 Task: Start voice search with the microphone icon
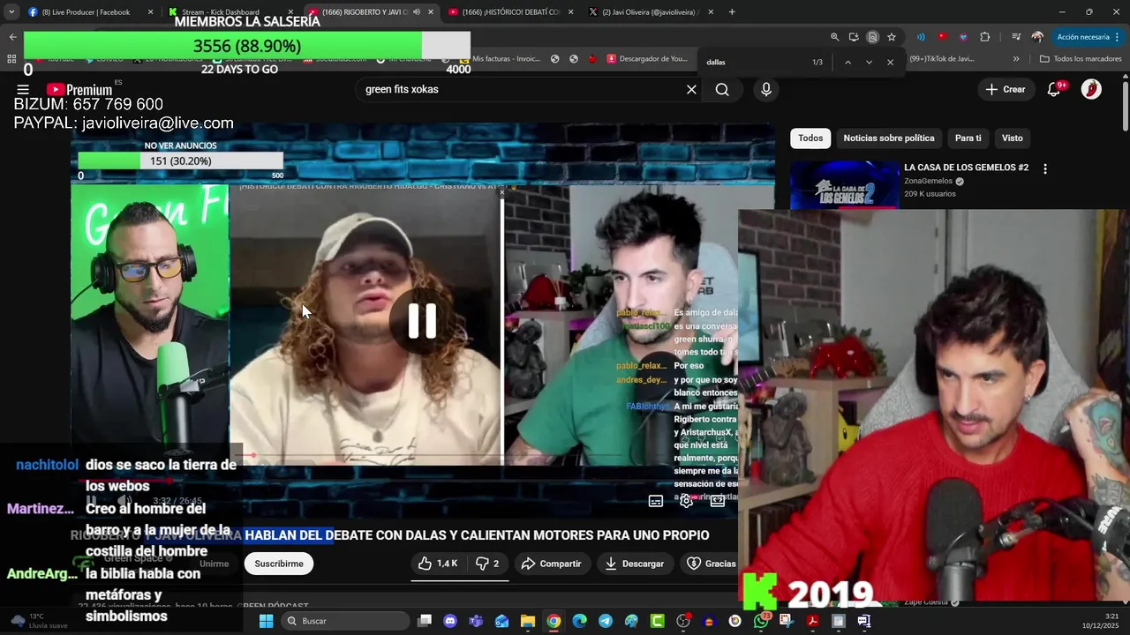pyautogui.click(x=765, y=89)
